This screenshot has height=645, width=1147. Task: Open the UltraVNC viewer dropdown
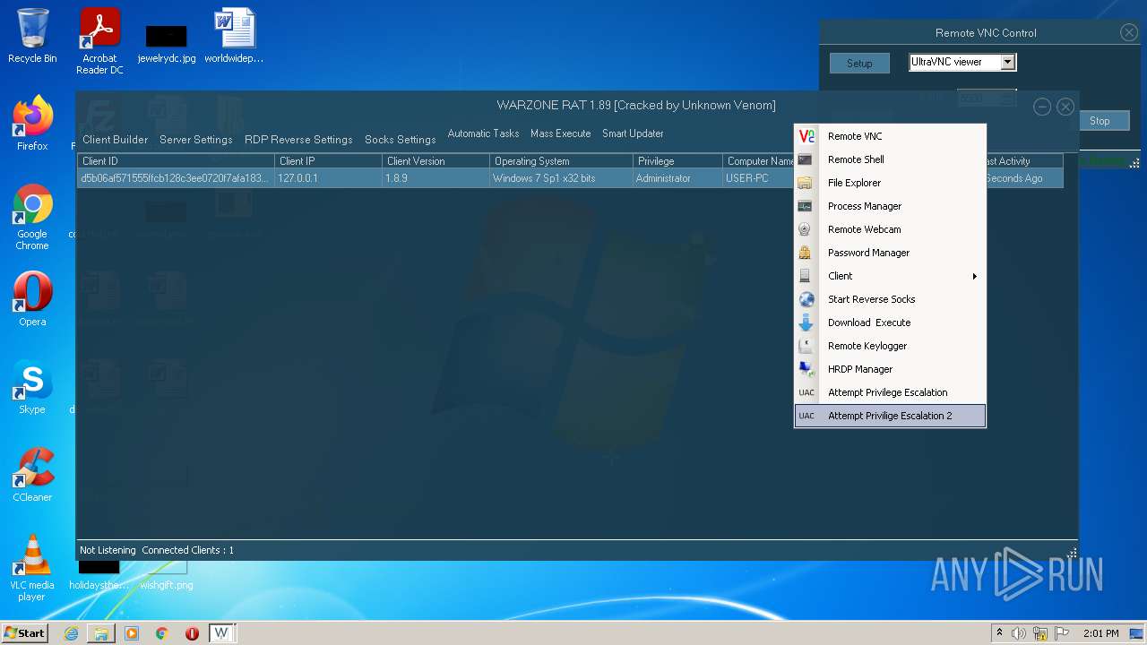(1008, 62)
